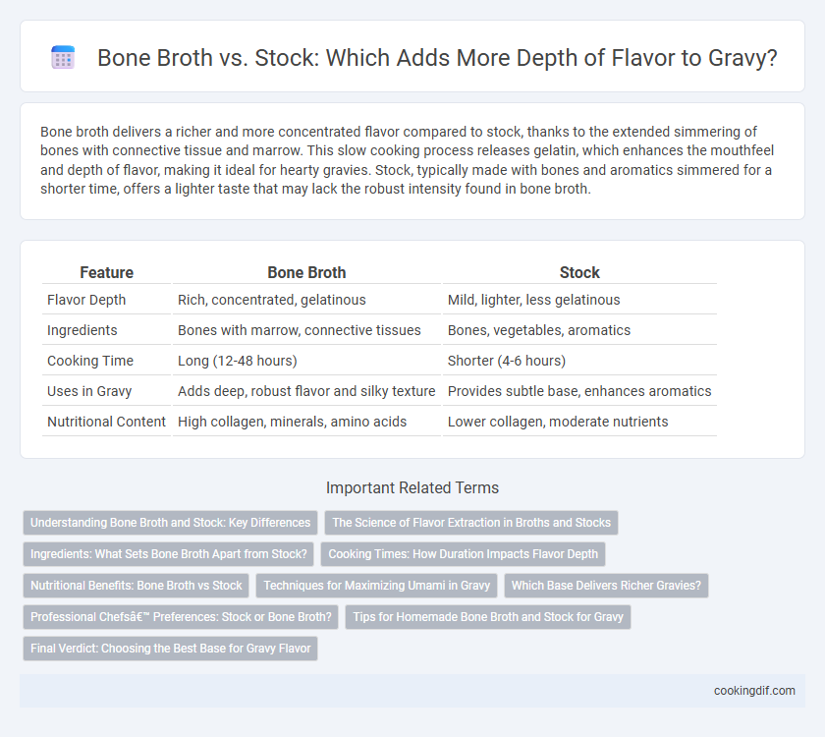Click the calendar icon beside the title

tap(63, 57)
